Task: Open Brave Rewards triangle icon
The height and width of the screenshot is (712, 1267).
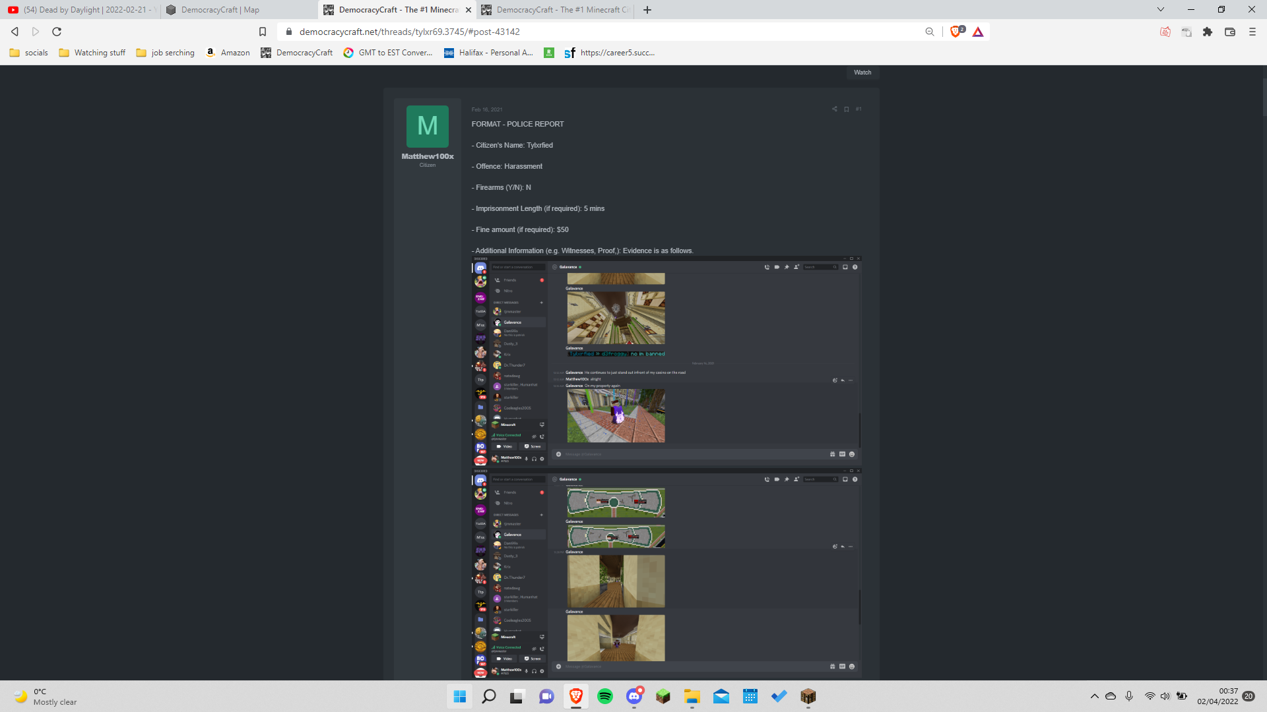Action: (978, 32)
